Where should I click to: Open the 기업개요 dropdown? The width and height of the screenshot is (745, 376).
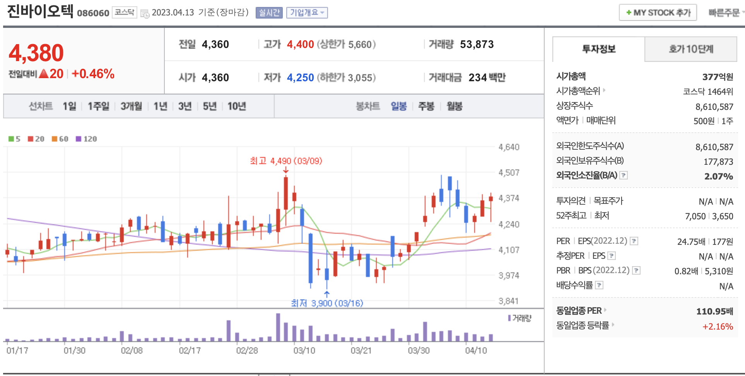coord(307,13)
